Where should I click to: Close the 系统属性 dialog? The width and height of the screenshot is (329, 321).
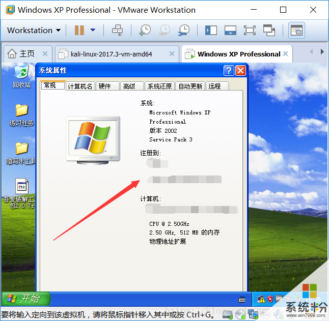[x=241, y=70]
